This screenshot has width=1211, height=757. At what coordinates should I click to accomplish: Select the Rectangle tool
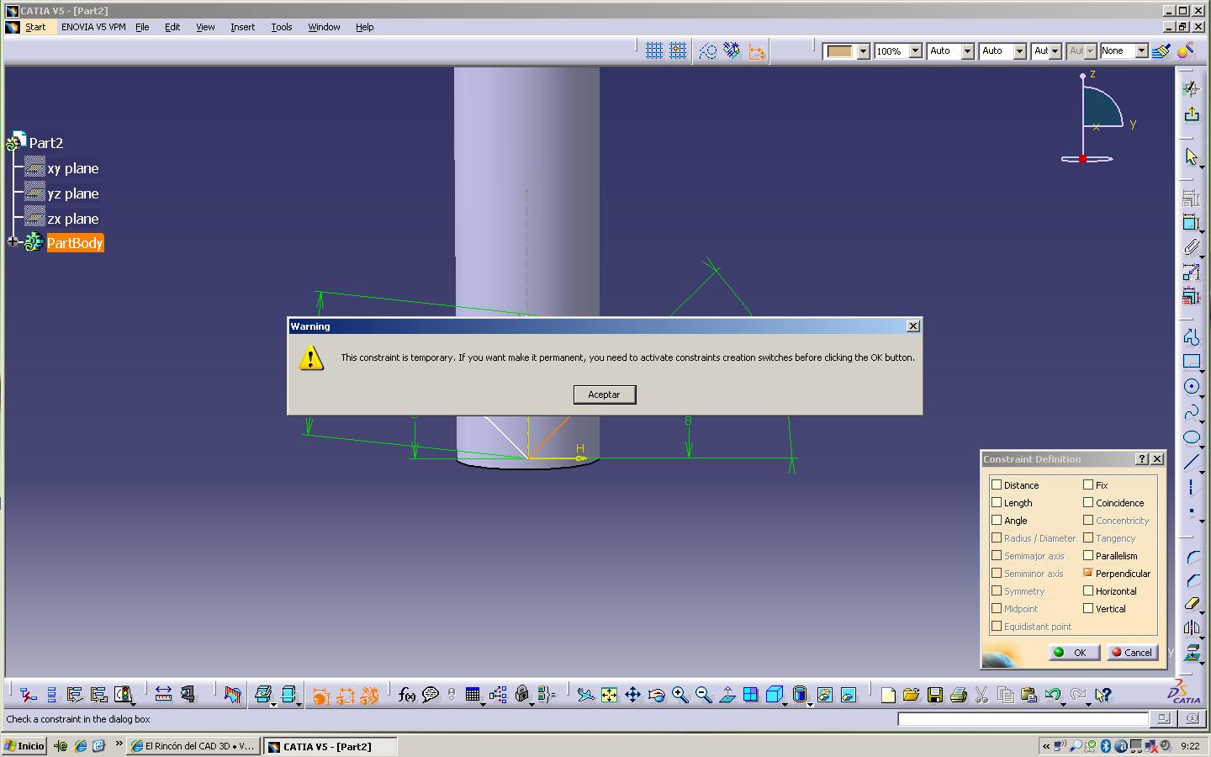point(1191,362)
